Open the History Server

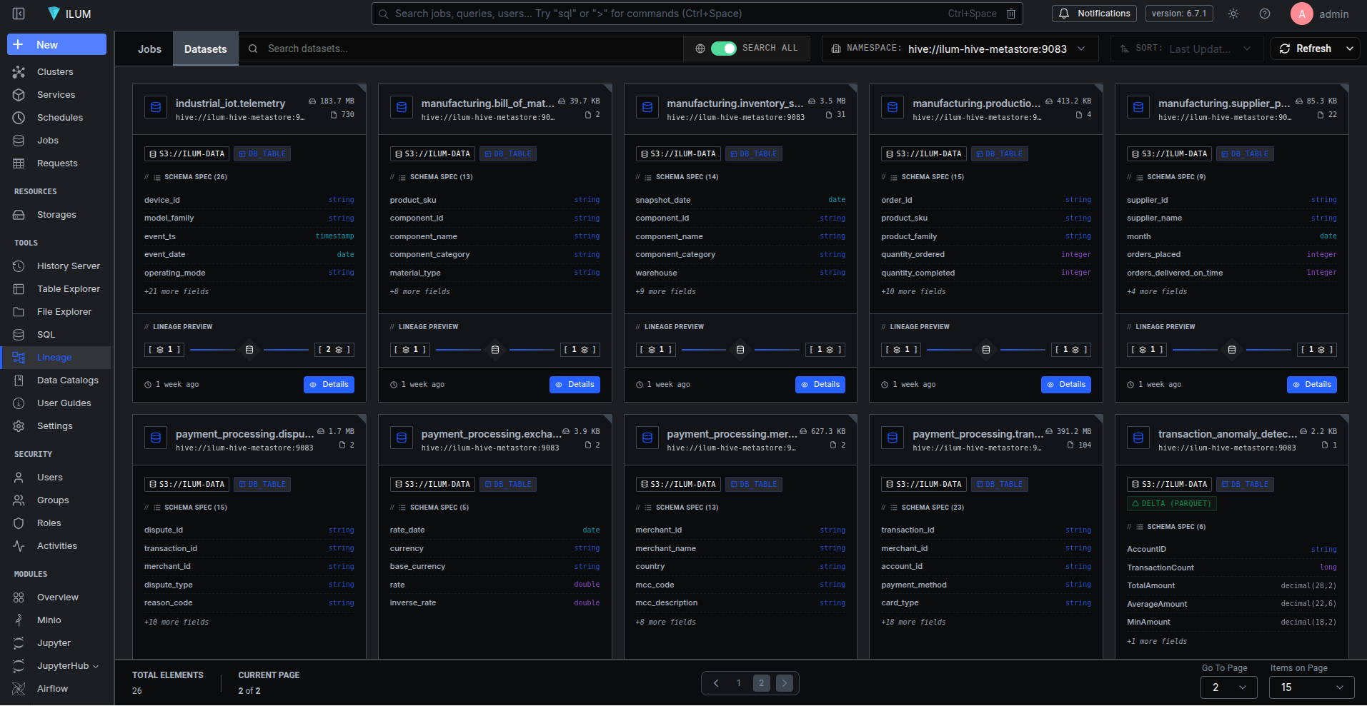[x=68, y=266]
